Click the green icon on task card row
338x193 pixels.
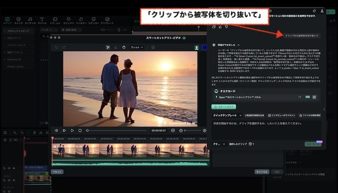pyautogui.click(x=308, y=97)
